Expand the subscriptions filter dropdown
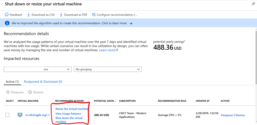Viewport: 257px width, 125px height. (38, 69)
